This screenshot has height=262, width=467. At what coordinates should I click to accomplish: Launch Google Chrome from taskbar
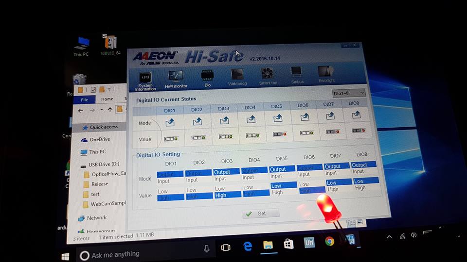(x=329, y=241)
